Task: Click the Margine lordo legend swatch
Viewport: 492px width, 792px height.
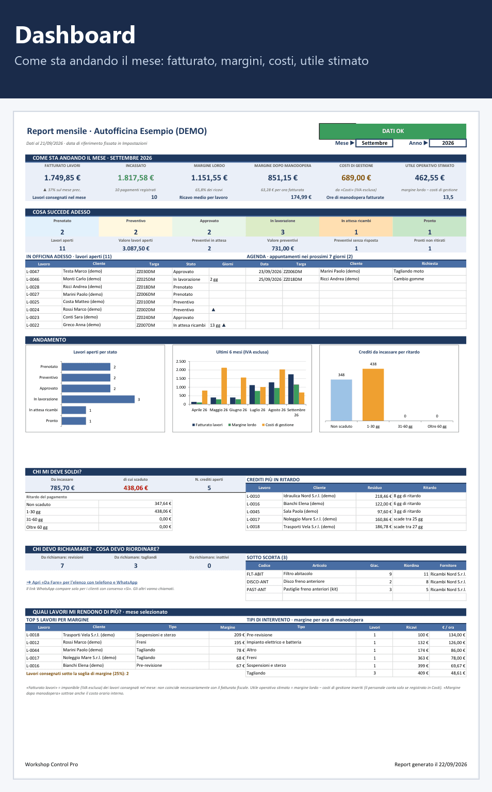Action: click(x=229, y=425)
